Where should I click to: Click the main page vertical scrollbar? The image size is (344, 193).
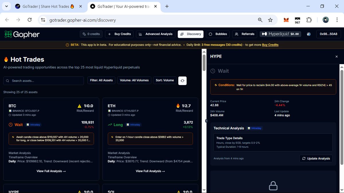coord(204,62)
